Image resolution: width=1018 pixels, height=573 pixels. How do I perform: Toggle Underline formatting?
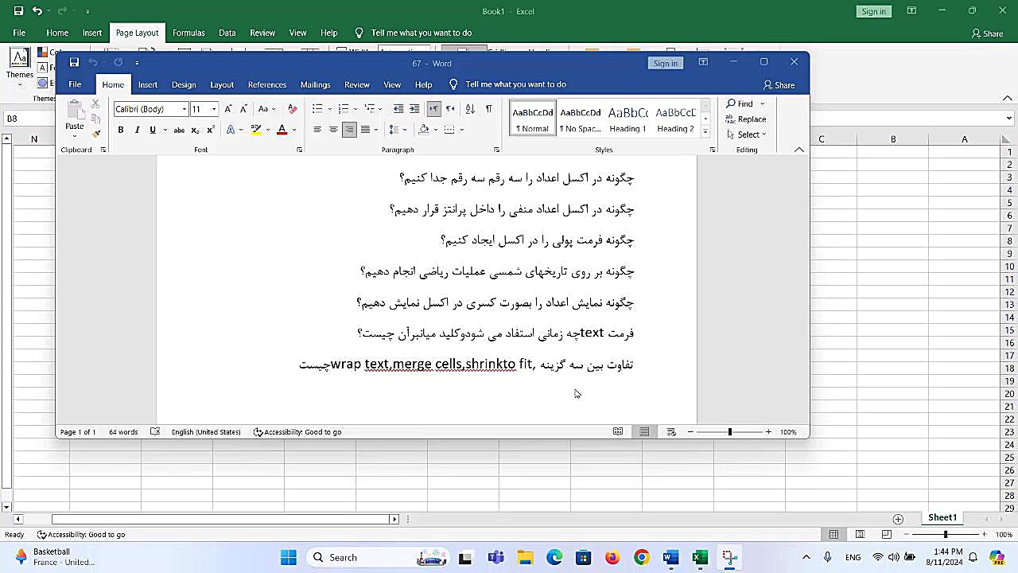pos(152,130)
